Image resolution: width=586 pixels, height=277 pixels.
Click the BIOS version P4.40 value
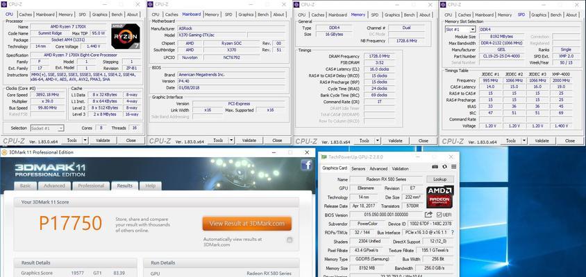231,81
